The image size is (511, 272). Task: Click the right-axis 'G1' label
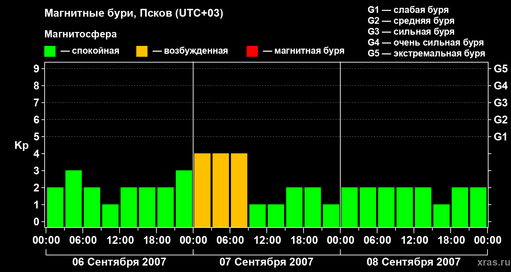500,137
